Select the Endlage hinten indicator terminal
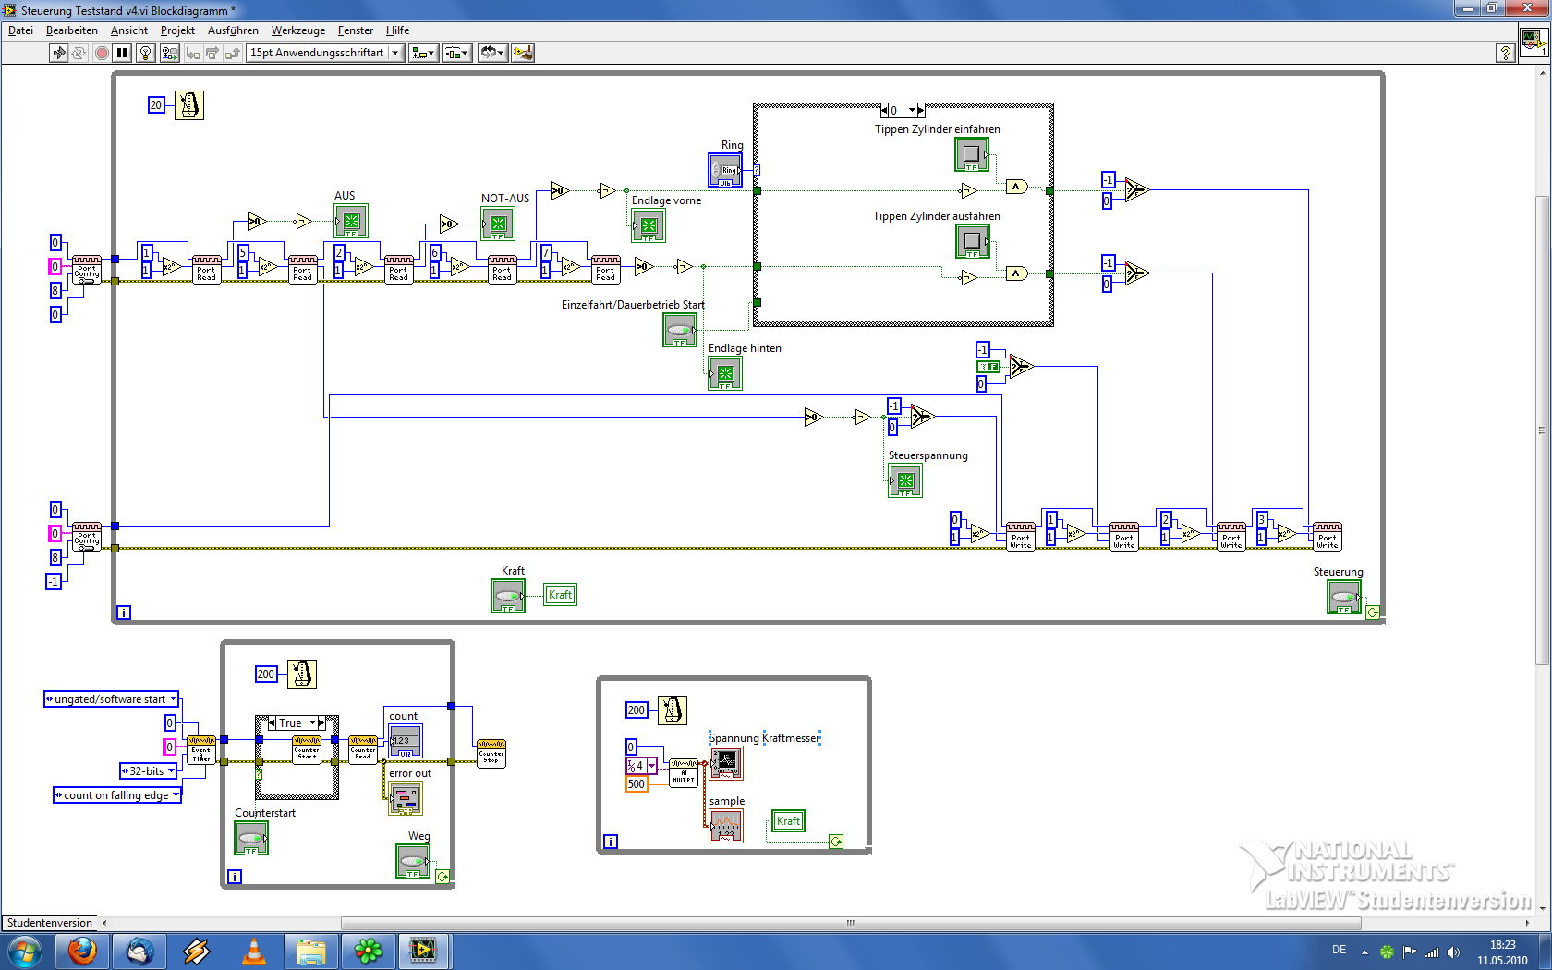Viewport: 1552px width, 970px height. tap(725, 373)
